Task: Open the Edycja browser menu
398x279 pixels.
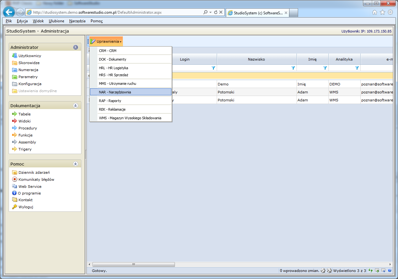Action: [x=22, y=21]
